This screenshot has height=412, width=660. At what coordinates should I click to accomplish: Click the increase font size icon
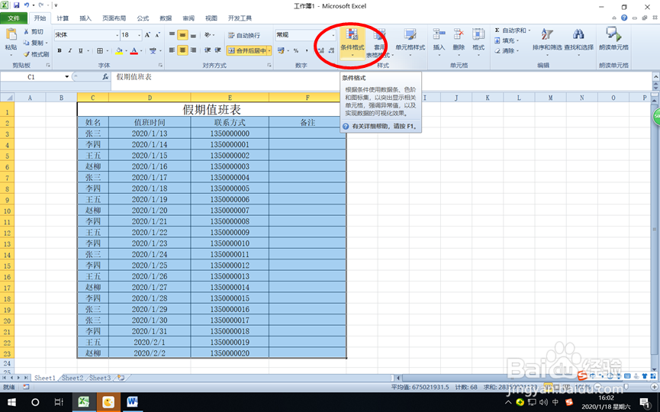(x=147, y=35)
